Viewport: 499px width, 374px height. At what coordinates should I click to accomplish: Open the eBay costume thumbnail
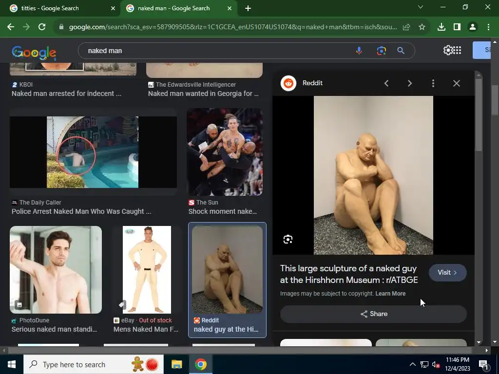(147, 270)
